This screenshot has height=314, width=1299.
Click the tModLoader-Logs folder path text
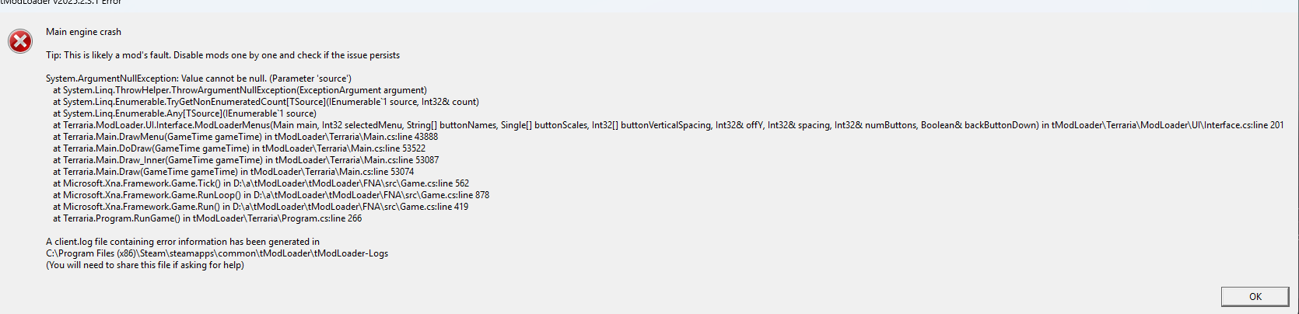(x=217, y=253)
